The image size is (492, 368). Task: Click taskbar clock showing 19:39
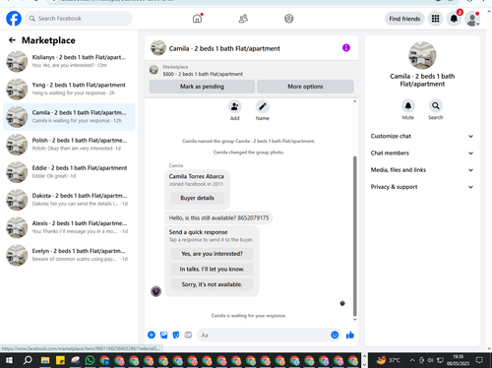coord(458,360)
